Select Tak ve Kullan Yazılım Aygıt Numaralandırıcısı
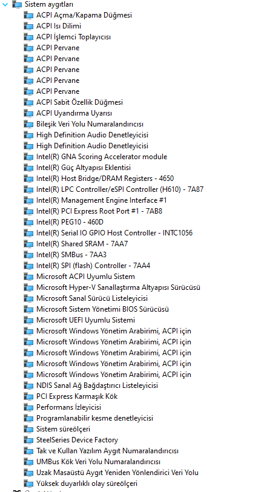This screenshot has height=492, width=259. pyautogui.click(x=107, y=451)
